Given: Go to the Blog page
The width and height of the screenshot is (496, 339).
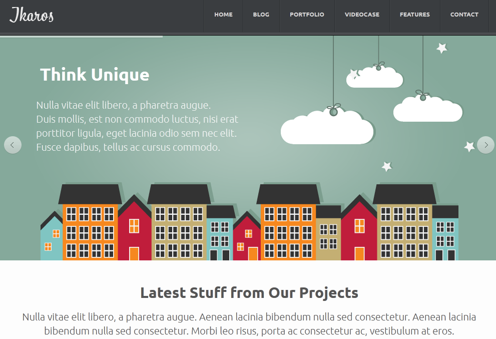Looking at the screenshot, I should (261, 15).
